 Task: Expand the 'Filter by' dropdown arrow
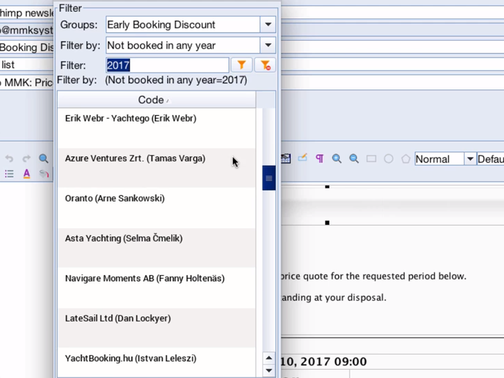[268, 45]
